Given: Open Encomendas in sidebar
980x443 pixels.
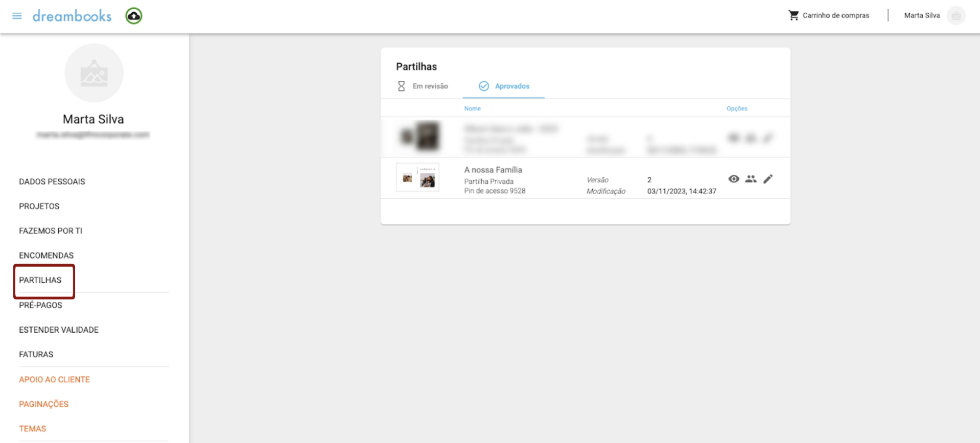Looking at the screenshot, I should point(46,255).
